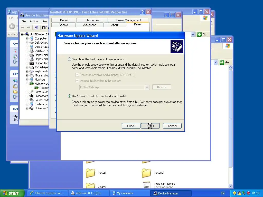Toggle 'Search removable media' checkbox
Image resolution: width=263 pixels, height=197 pixels.
click(77, 75)
